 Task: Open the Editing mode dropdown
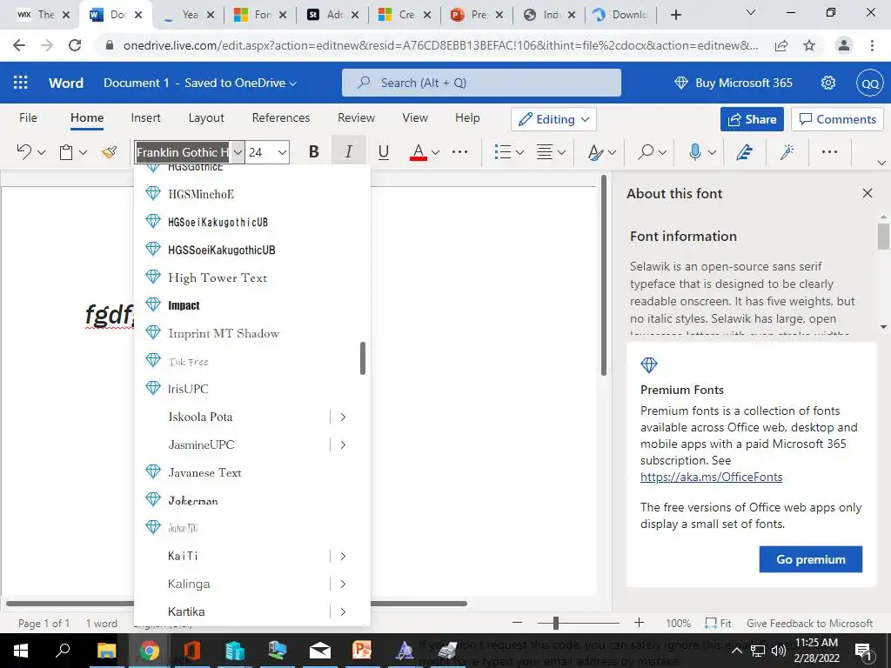click(x=553, y=119)
